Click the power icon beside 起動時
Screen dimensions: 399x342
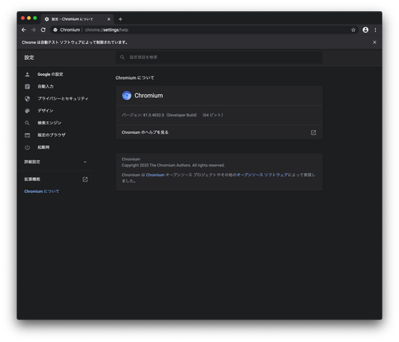click(27, 147)
